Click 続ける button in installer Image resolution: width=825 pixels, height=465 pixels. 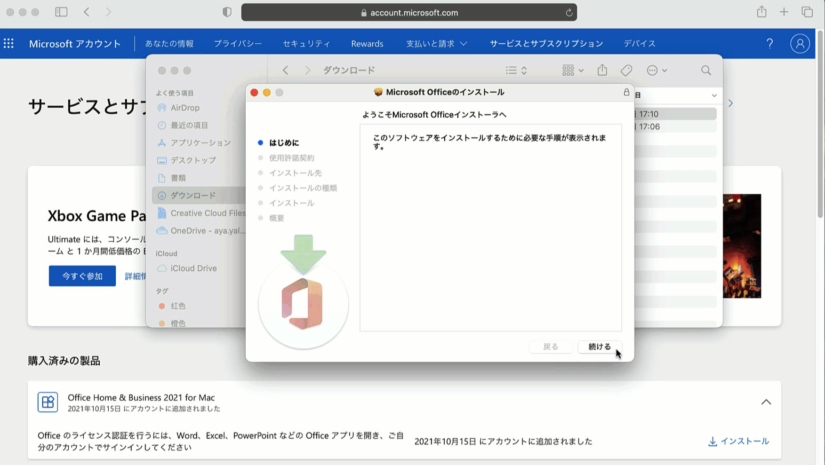[600, 347]
